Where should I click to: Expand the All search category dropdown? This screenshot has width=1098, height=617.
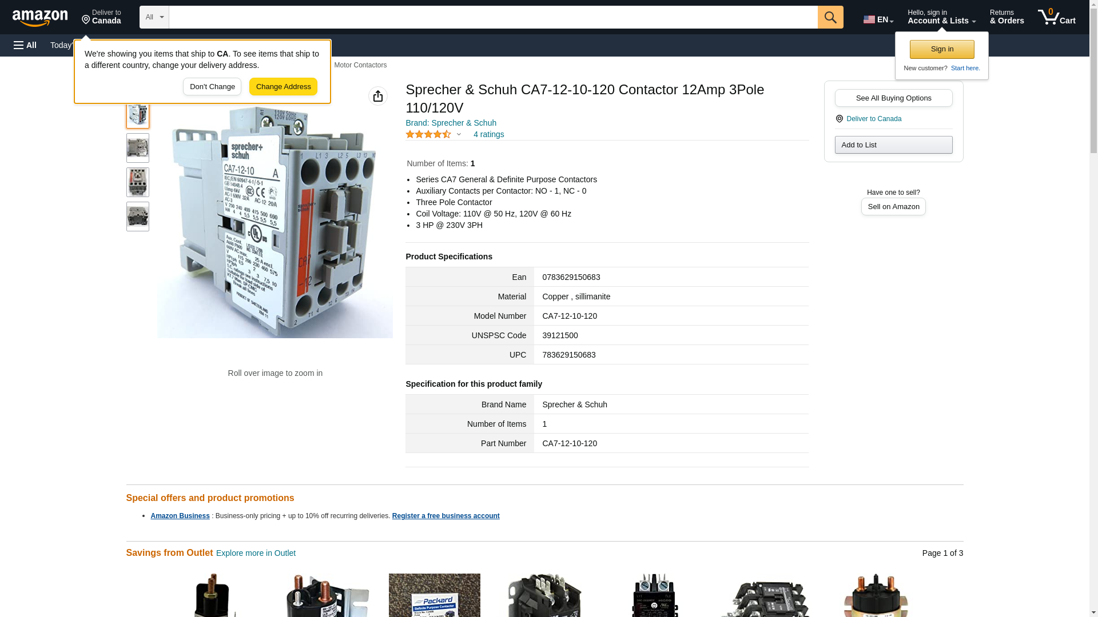click(154, 17)
